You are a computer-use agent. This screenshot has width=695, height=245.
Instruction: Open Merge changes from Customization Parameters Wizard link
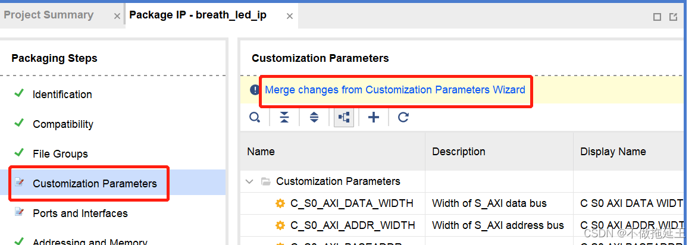coord(395,90)
